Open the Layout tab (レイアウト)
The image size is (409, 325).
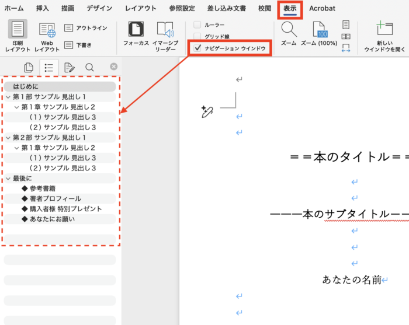coord(141,8)
